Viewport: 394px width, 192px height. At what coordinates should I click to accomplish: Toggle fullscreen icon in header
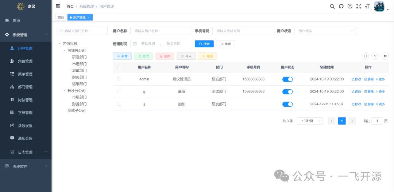(x=359, y=7)
